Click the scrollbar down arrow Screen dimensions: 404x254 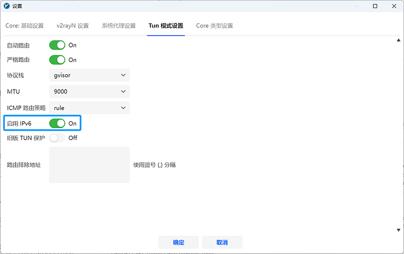pos(399,230)
